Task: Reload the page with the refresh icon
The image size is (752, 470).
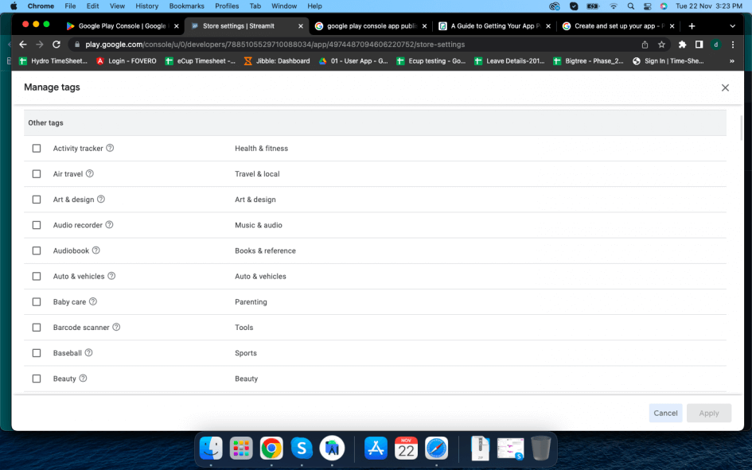Action: (x=56, y=45)
